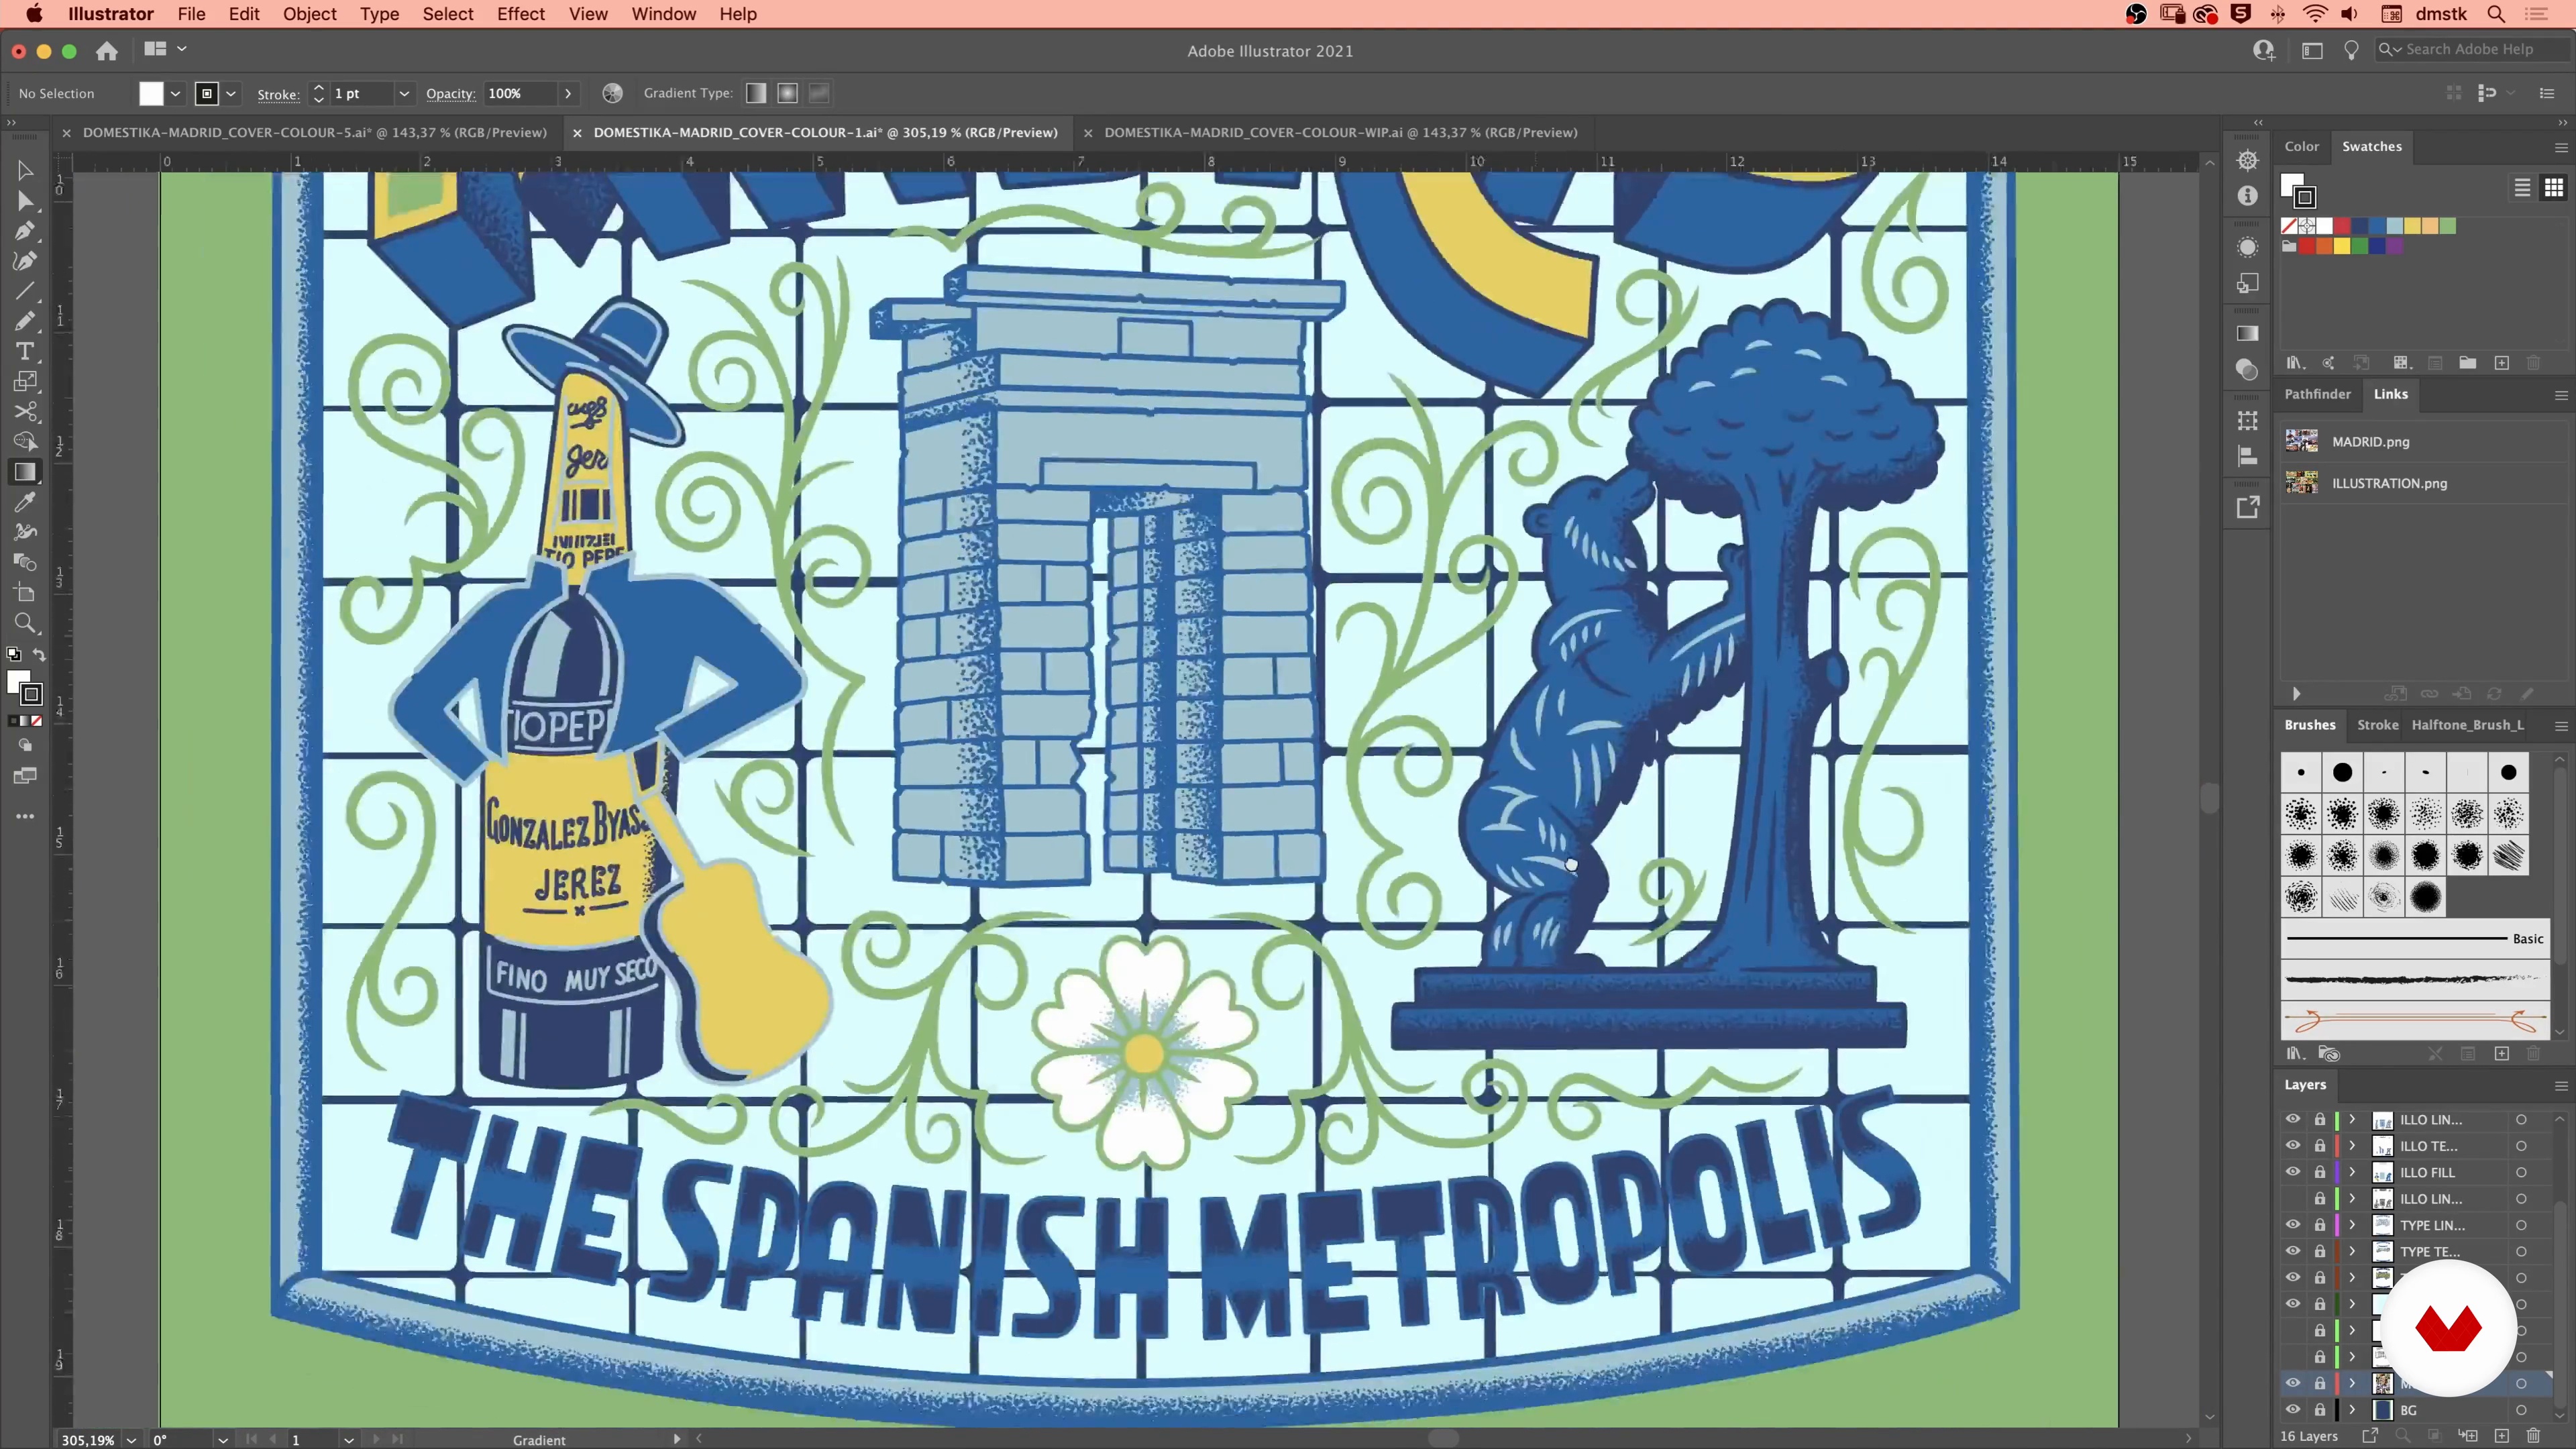Select the Zoom tool
This screenshot has height=1449, width=2576.
point(25,623)
